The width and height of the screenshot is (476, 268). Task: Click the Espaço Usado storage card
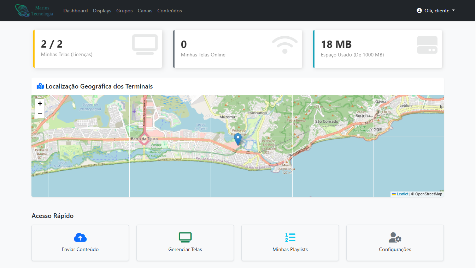pyautogui.click(x=378, y=49)
